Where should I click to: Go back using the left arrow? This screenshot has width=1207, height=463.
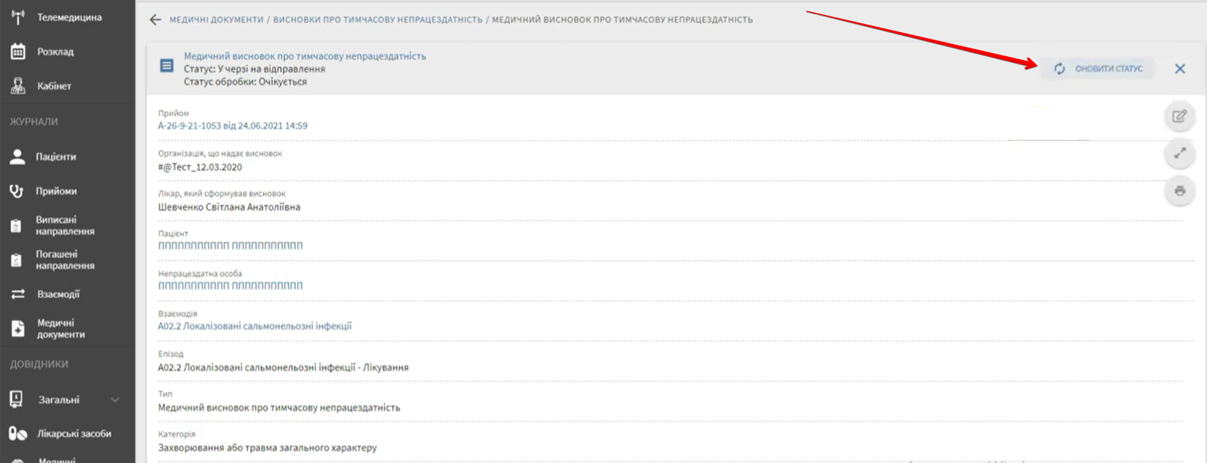click(x=155, y=19)
